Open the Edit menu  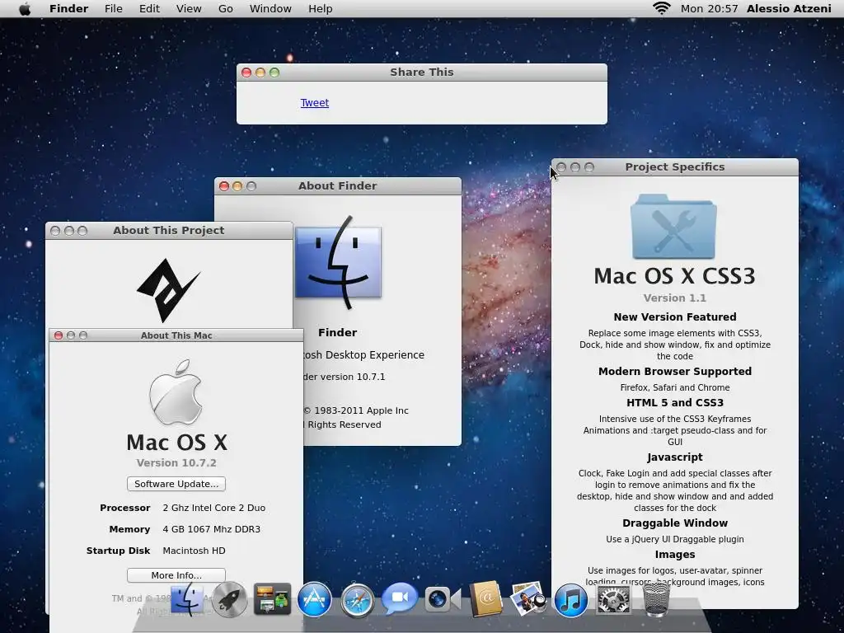pos(149,8)
